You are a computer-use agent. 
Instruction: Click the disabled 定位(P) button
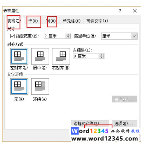point(124,99)
